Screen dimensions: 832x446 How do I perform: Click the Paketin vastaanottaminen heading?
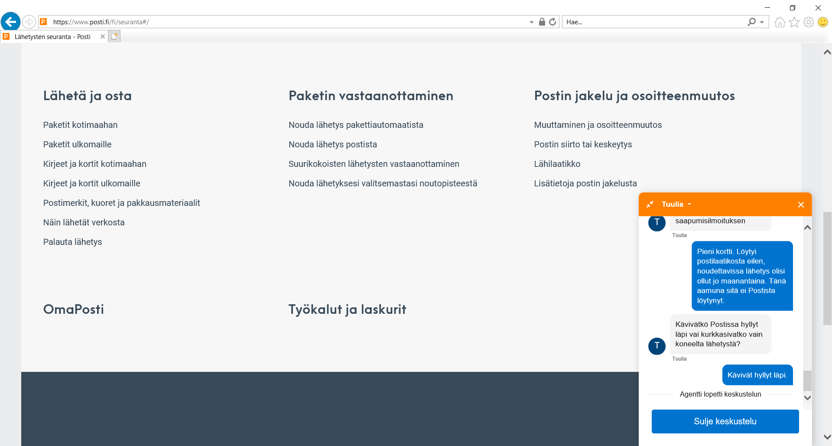[371, 96]
